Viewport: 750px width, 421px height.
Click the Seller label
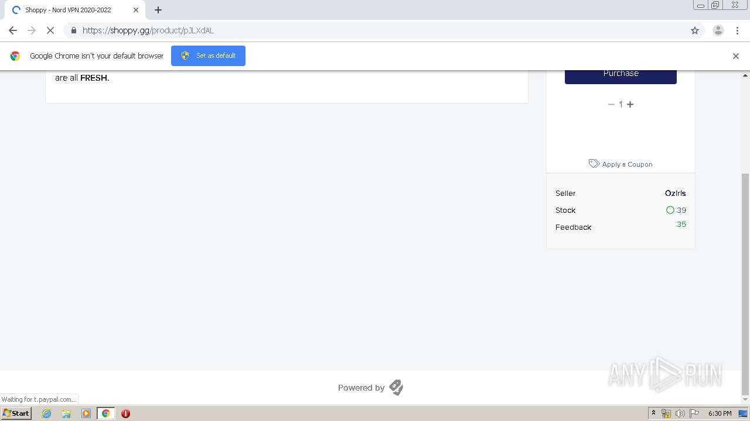pos(565,193)
